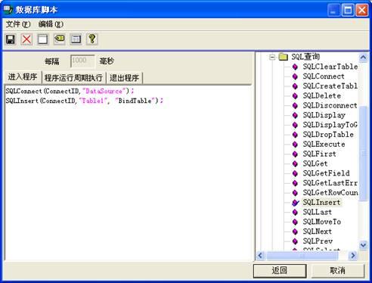Select SQLConnect in function tree
This screenshot has height=283, width=372.
click(x=324, y=76)
